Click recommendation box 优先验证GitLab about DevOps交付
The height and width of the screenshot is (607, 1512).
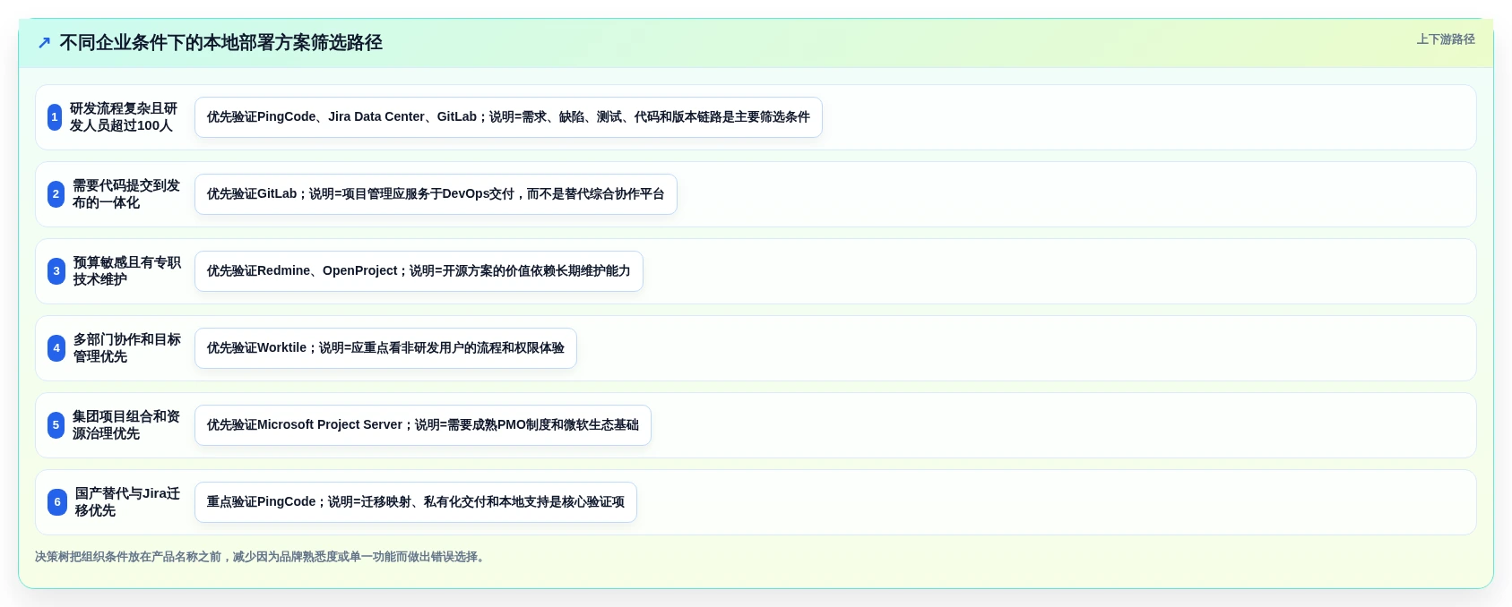coord(436,194)
